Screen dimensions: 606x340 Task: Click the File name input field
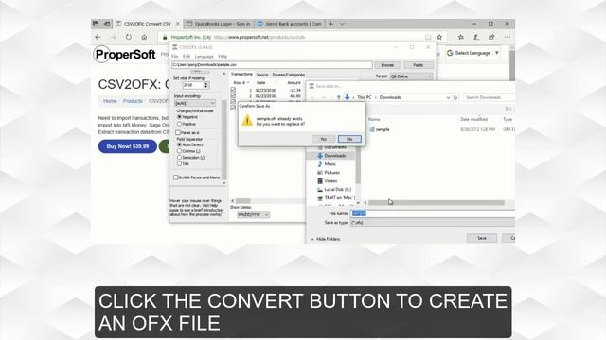pyautogui.click(x=433, y=213)
